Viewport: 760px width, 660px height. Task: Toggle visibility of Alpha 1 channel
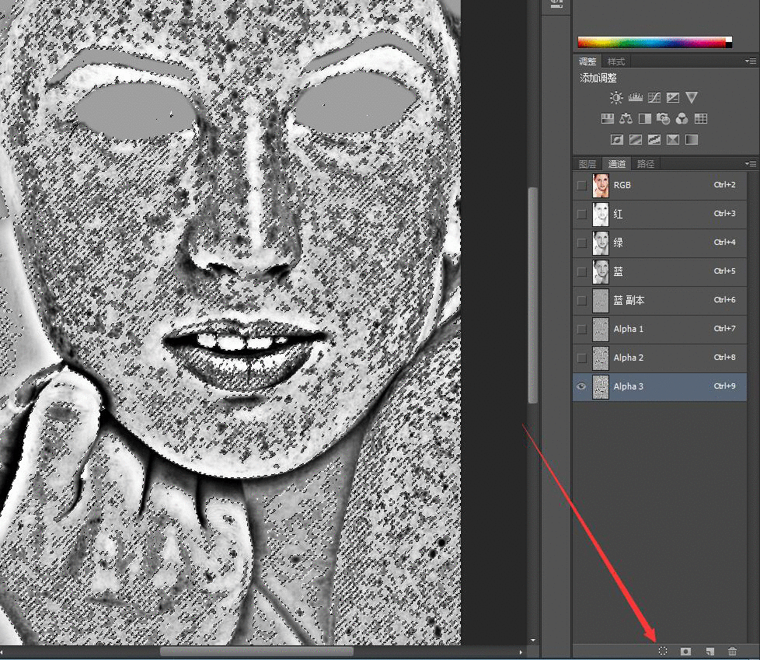click(x=582, y=329)
